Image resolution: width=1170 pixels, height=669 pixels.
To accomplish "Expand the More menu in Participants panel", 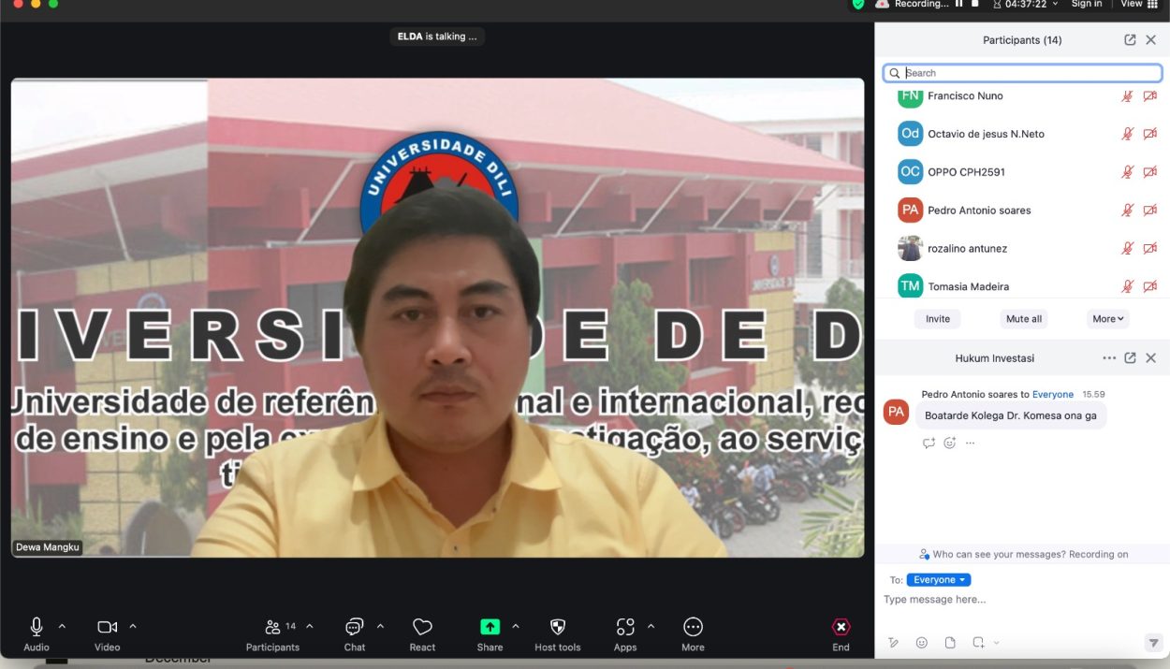I will tap(1106, 318).
